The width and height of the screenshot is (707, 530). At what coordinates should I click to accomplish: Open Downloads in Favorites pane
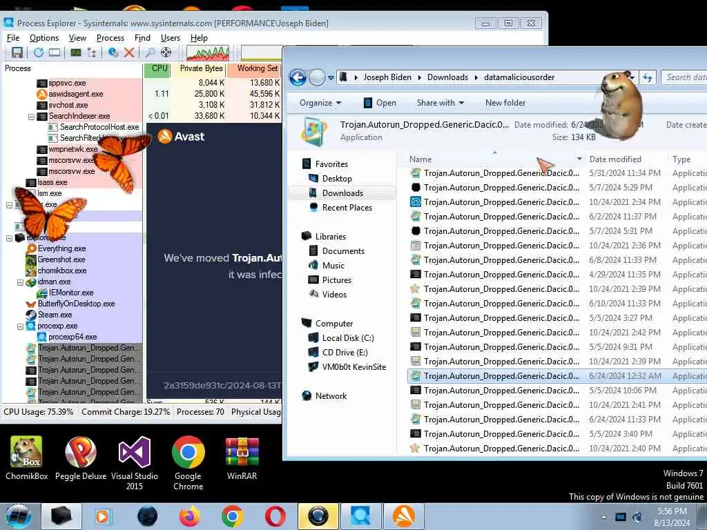(x=342, y=193)
